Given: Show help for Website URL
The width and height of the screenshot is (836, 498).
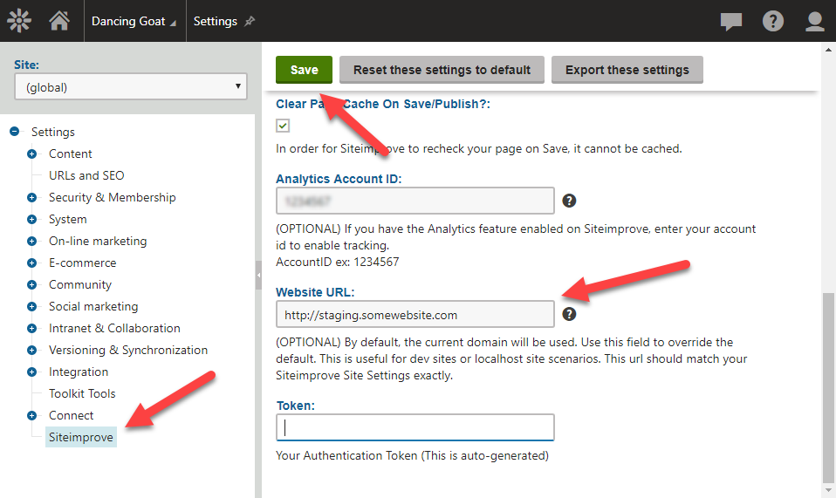Looking at the screenshot, I should coord(569,314).
